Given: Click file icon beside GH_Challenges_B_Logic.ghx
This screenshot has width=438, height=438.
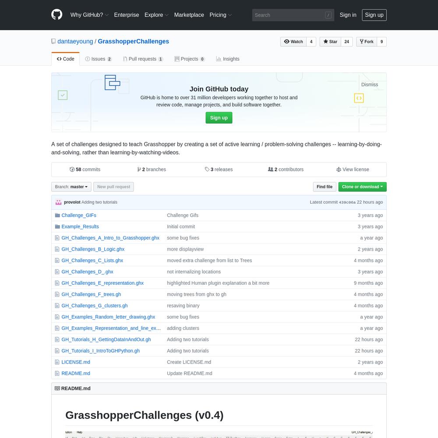Looking at the screenshot, I should [x=57, y=249].
